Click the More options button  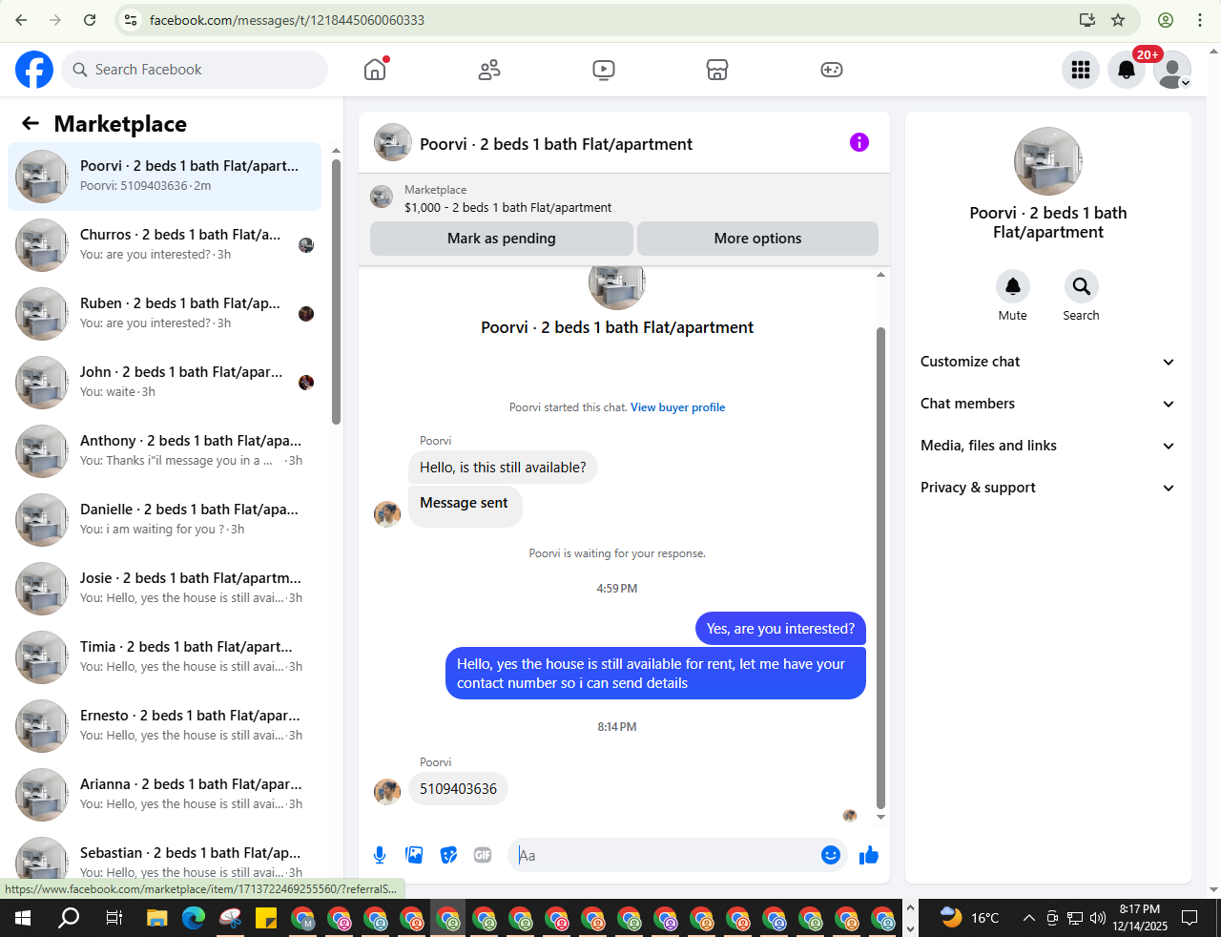pyautogui.click(x=757, y=239)
